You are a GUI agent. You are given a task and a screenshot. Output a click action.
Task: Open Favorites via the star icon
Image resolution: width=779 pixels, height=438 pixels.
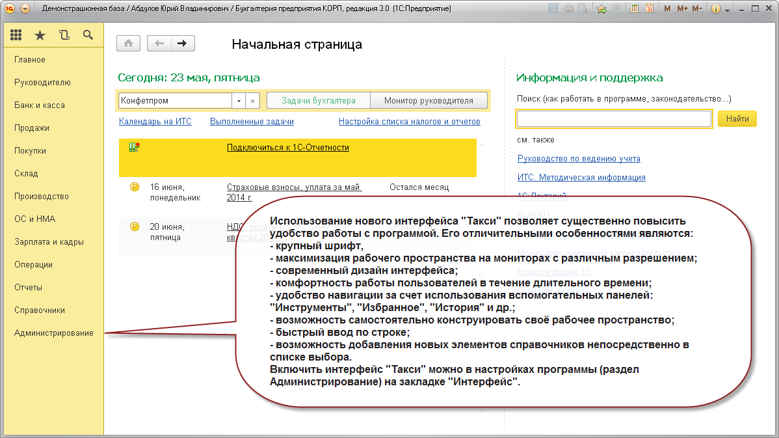[40, 36]
